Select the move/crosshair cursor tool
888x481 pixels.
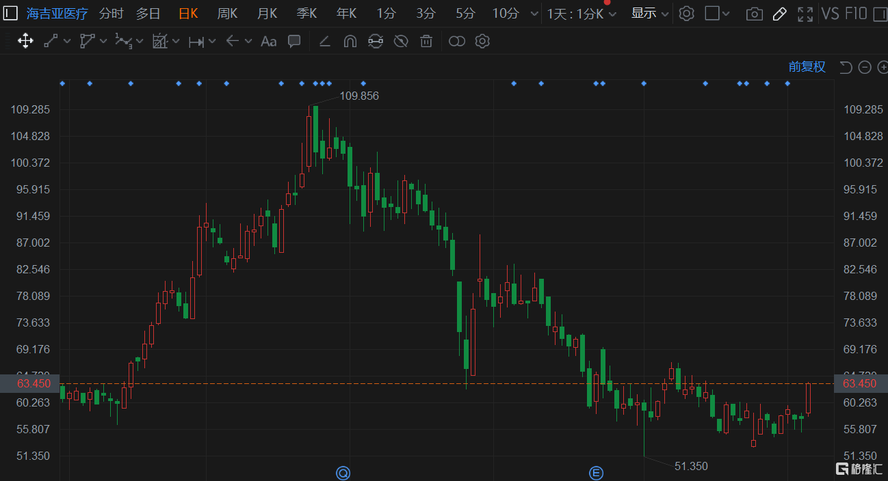click(25, 42)
